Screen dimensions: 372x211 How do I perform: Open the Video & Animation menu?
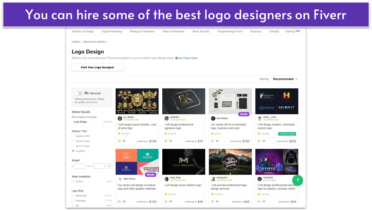click(x=173, y=31)
